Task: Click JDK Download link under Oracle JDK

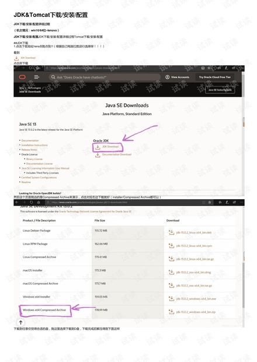Action: 110,147
